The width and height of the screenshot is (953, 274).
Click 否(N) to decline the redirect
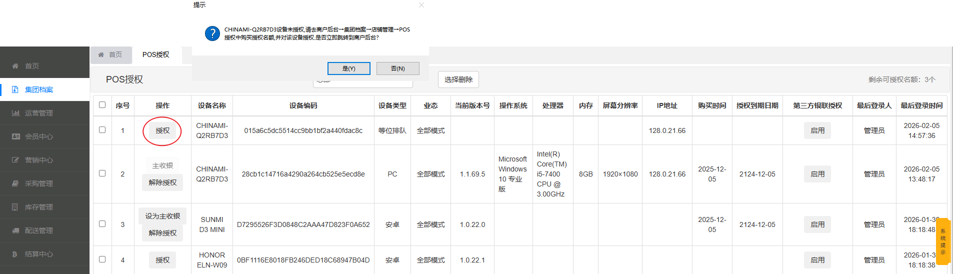point(397,68)
